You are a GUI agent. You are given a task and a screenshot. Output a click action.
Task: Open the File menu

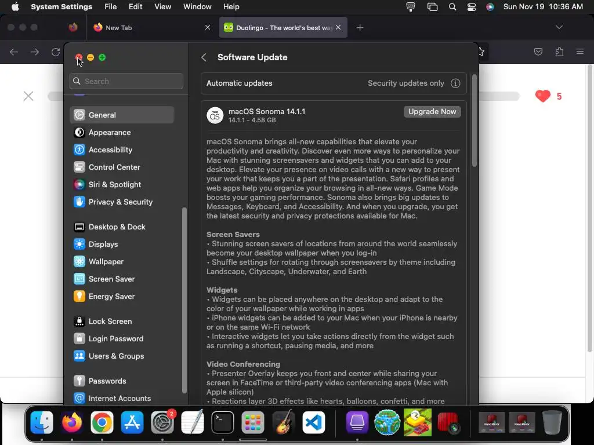[111, 7]
